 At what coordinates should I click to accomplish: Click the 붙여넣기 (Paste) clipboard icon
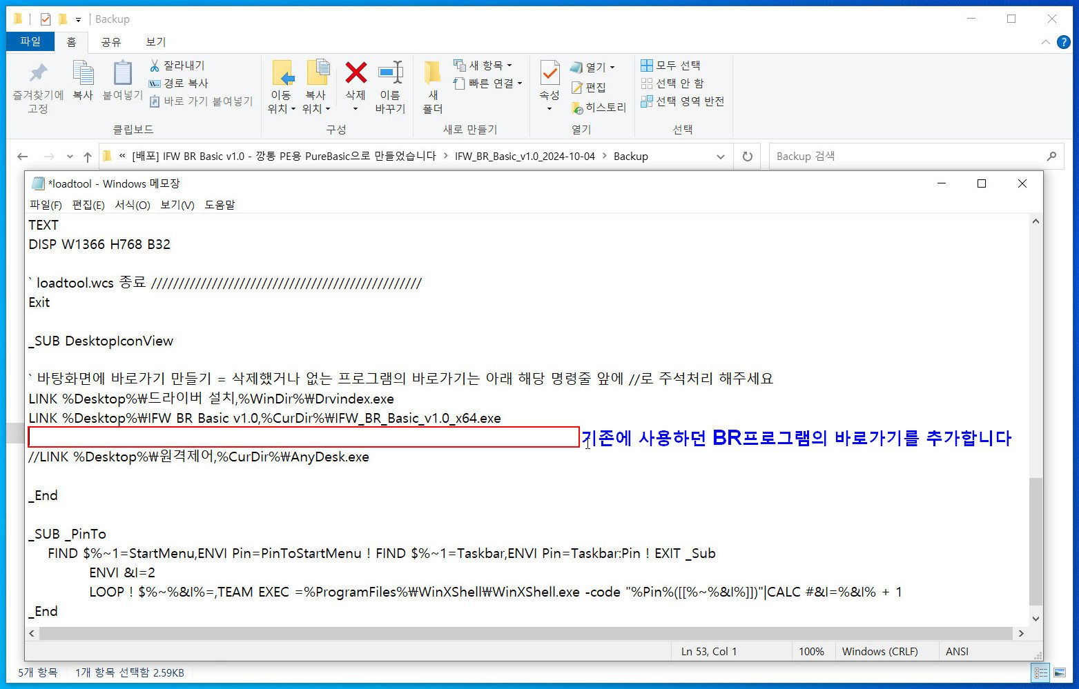pos(122,81)
